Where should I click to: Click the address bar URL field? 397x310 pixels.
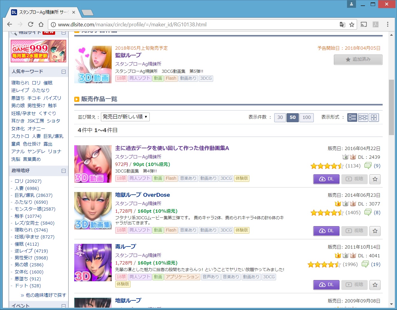(x=192, y=25)
